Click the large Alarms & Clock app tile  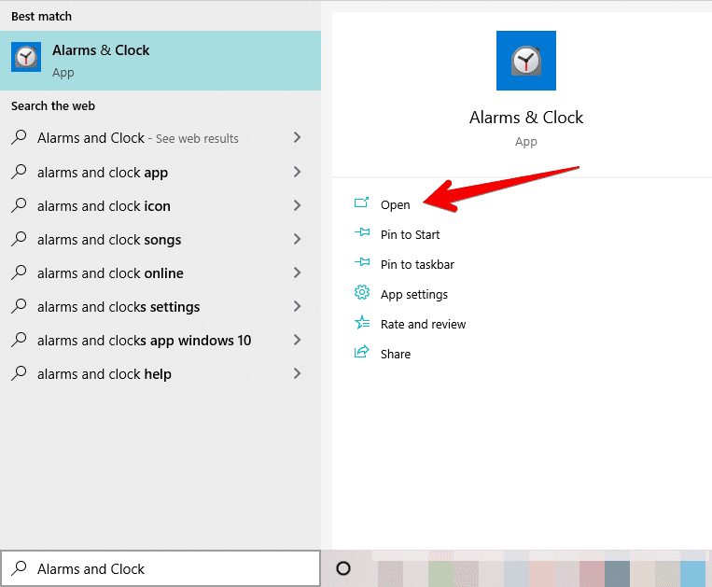[525, 61]
